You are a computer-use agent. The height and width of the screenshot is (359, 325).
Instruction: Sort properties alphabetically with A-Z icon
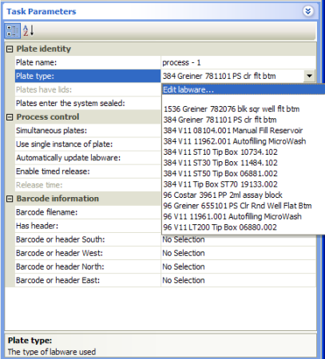click(x=28, y=30)
